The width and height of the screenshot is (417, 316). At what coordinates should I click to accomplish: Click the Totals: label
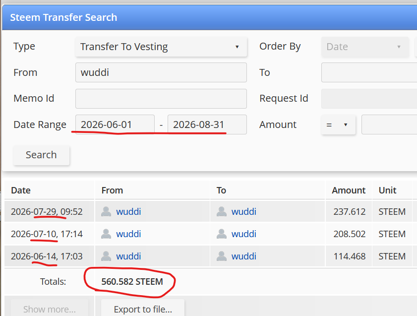[53, 282]
